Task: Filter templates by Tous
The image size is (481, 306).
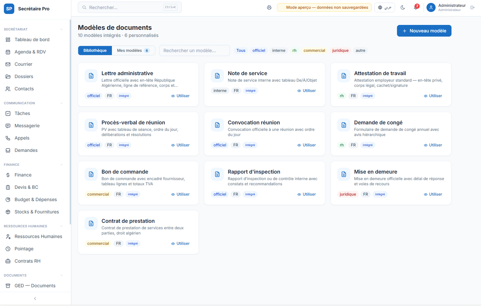Action: click(x=241, y=51)
